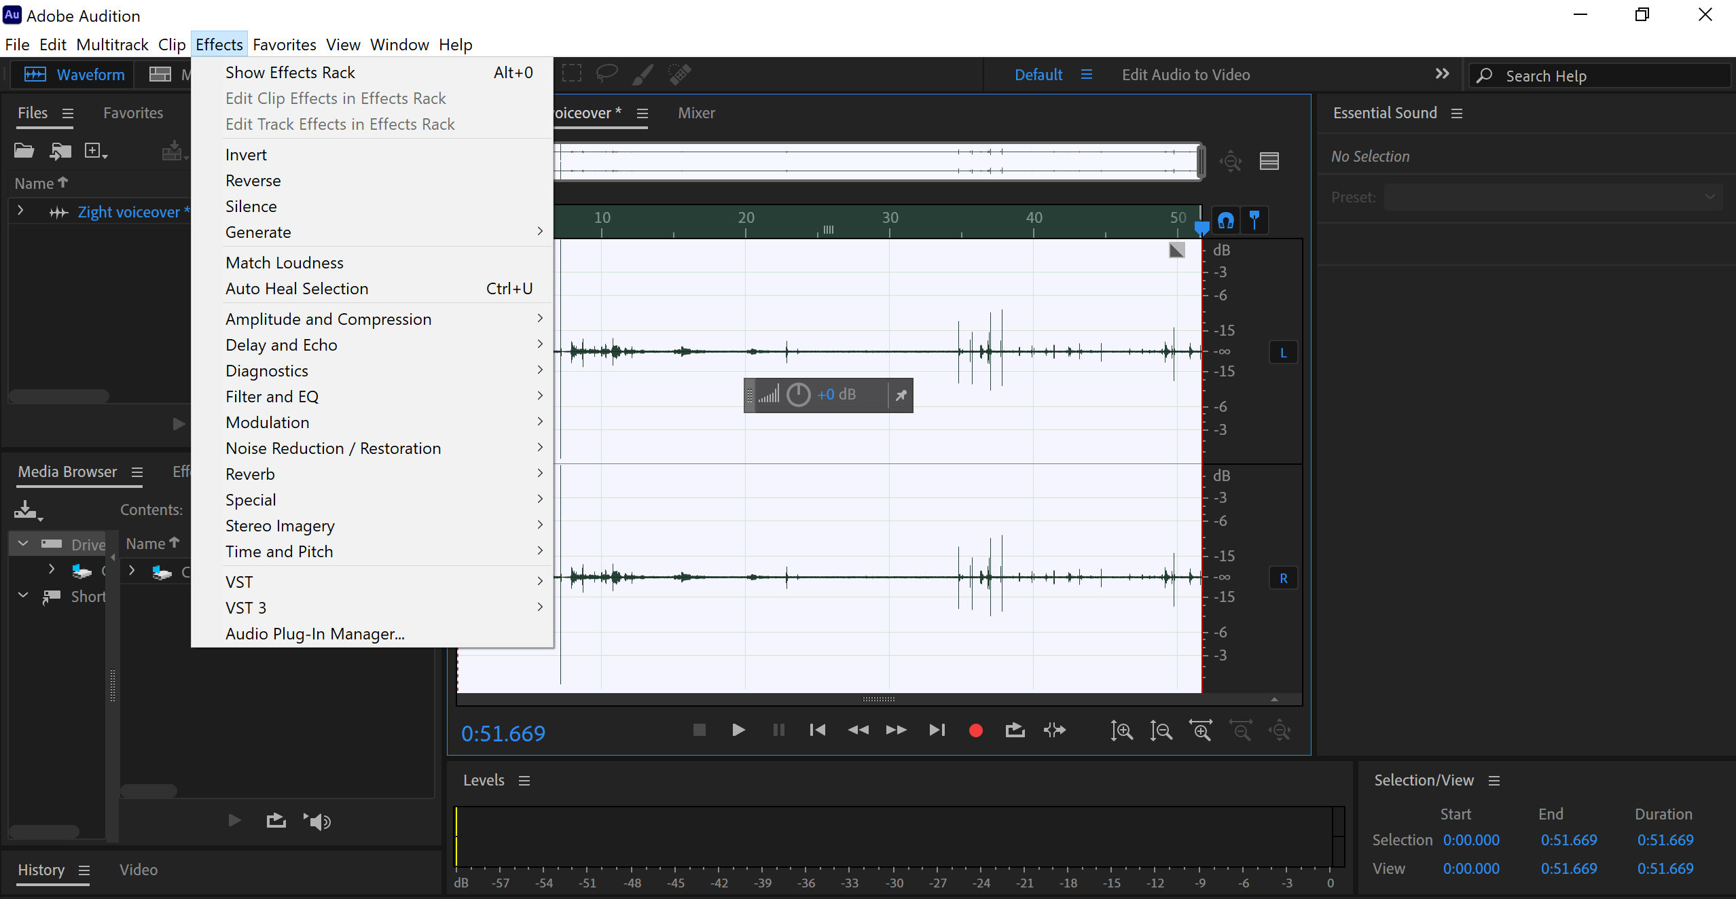Select the Spot Healing Brush tool
Screen dimensions: 1736x899
[x=679, y=74]
